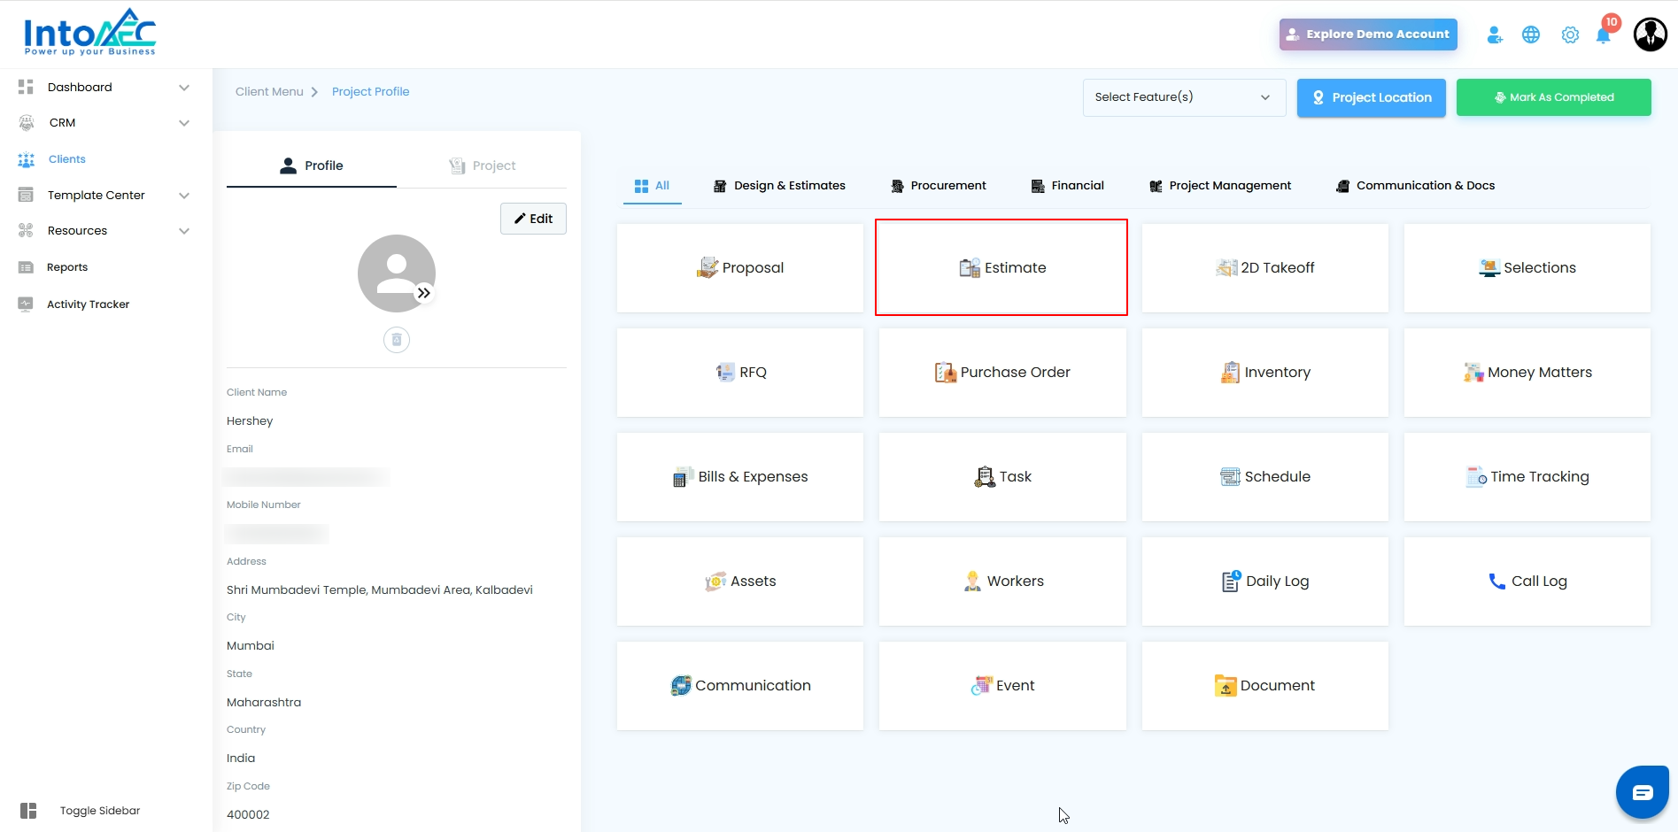Click the country value India
This screenshot has width=1678, height=832.
point(241,759)
